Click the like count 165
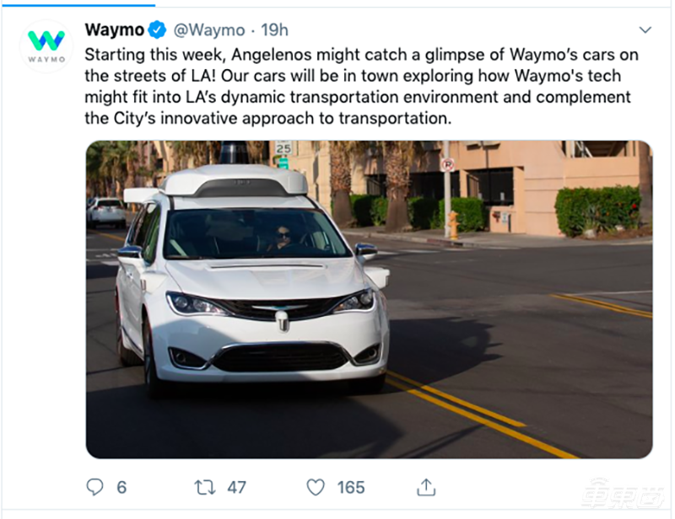The width and height of the screenshot is (675, 519). (x=350, y=487)
